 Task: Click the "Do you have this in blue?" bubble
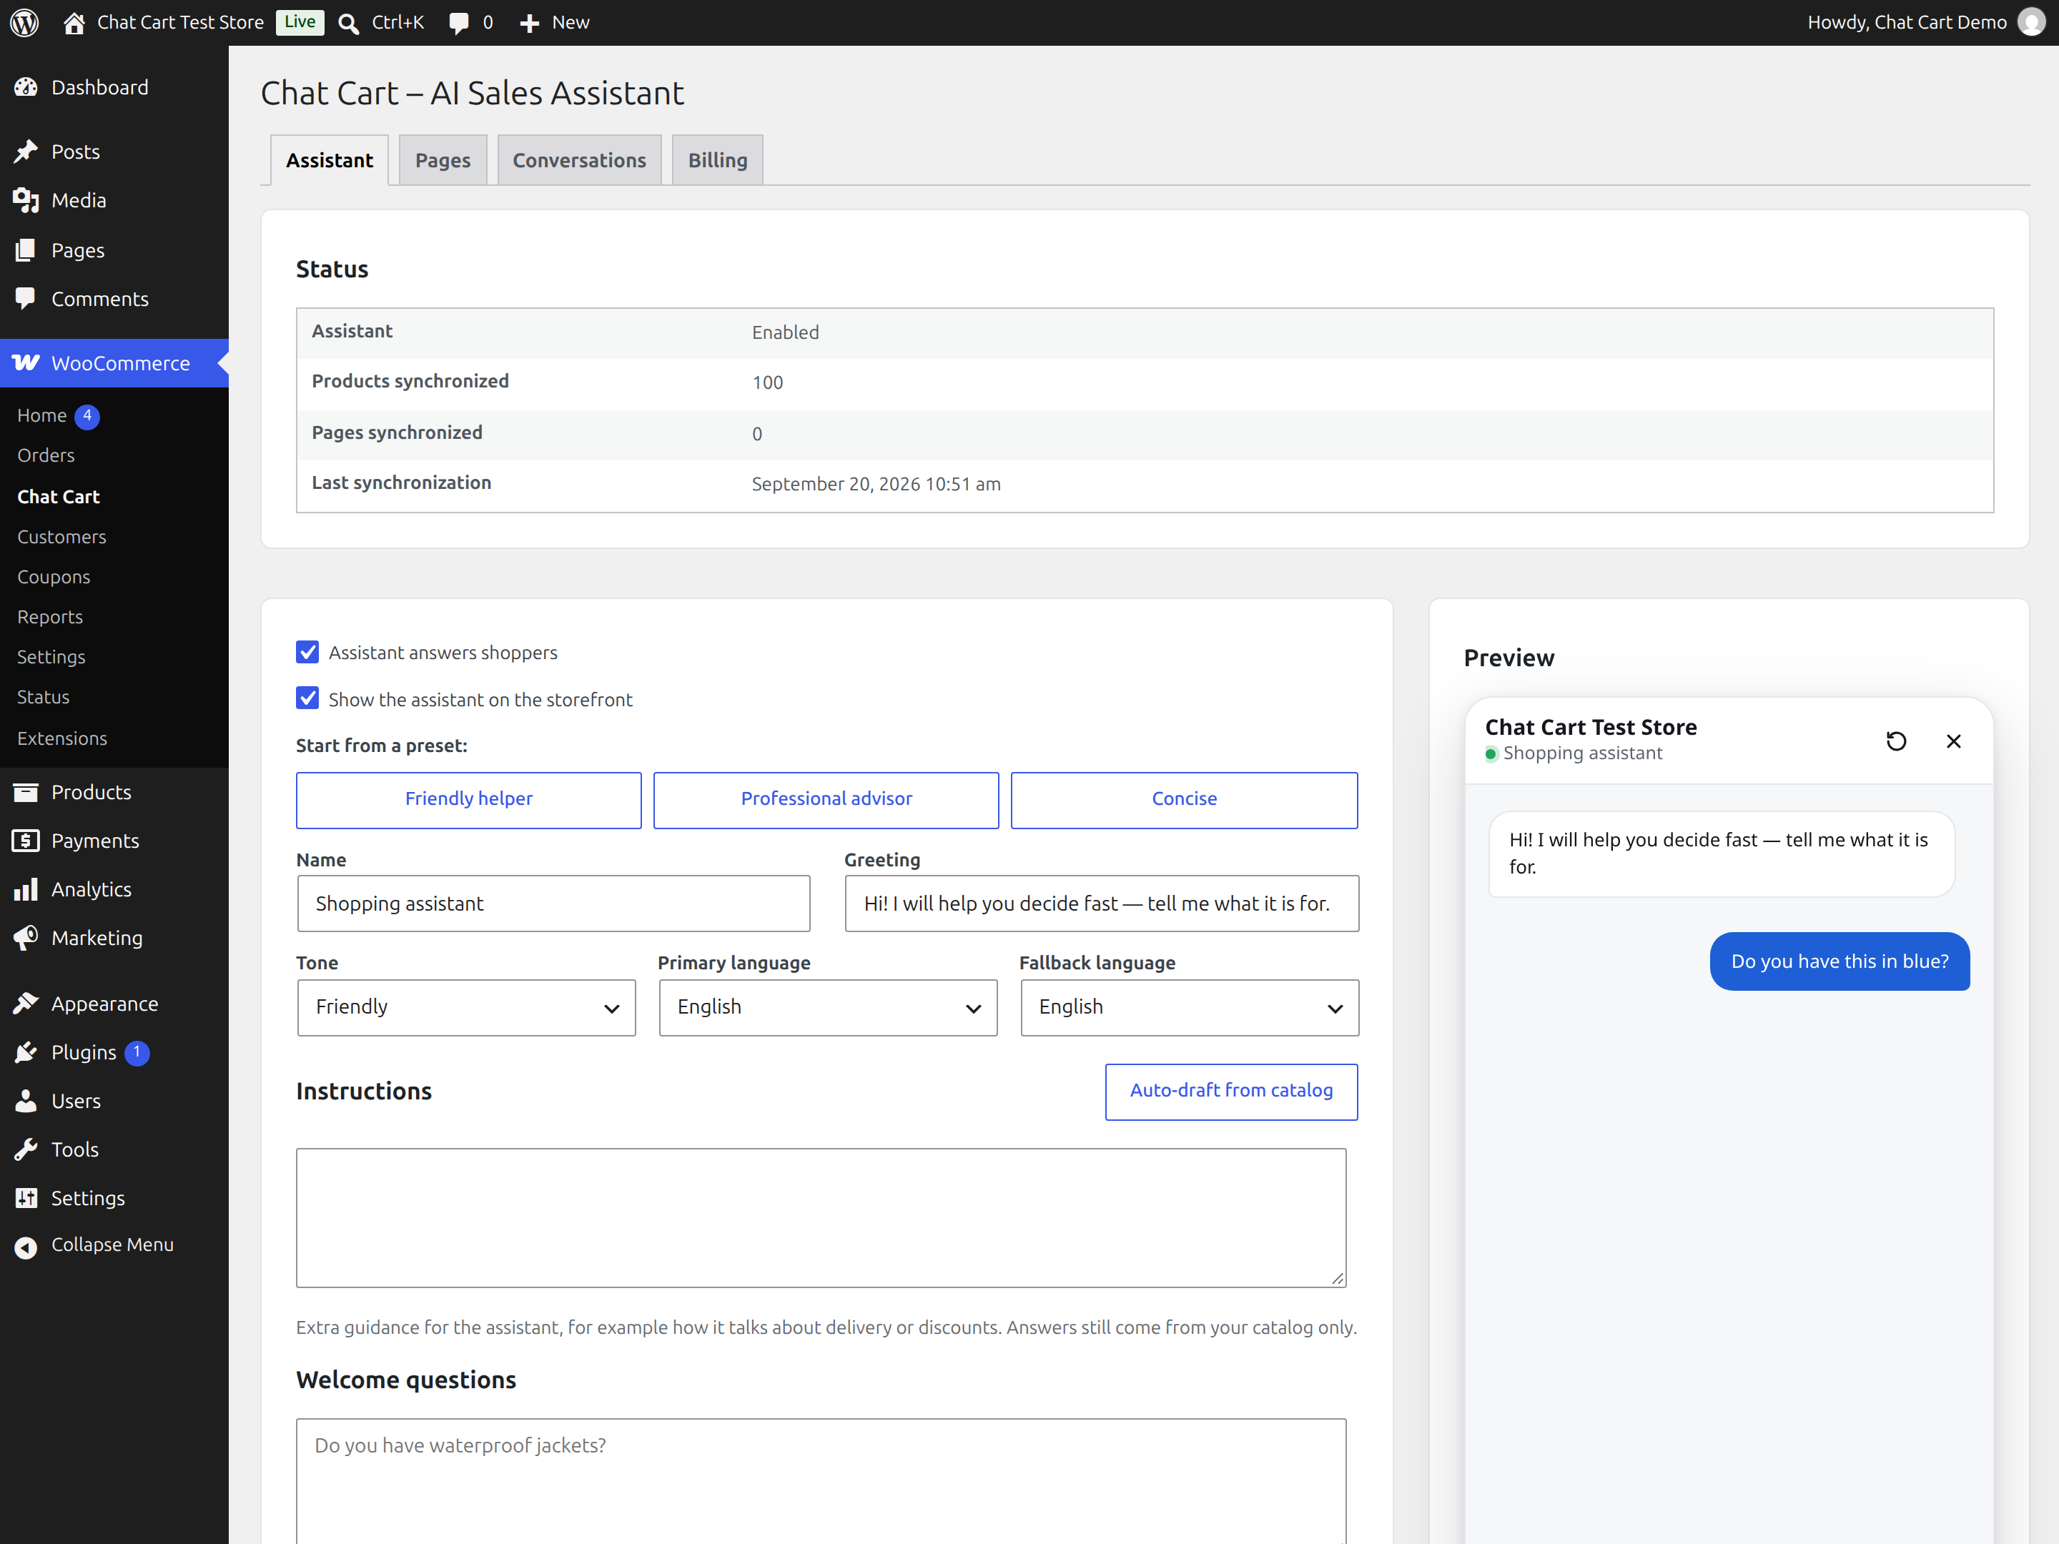tap(1840, 961)
